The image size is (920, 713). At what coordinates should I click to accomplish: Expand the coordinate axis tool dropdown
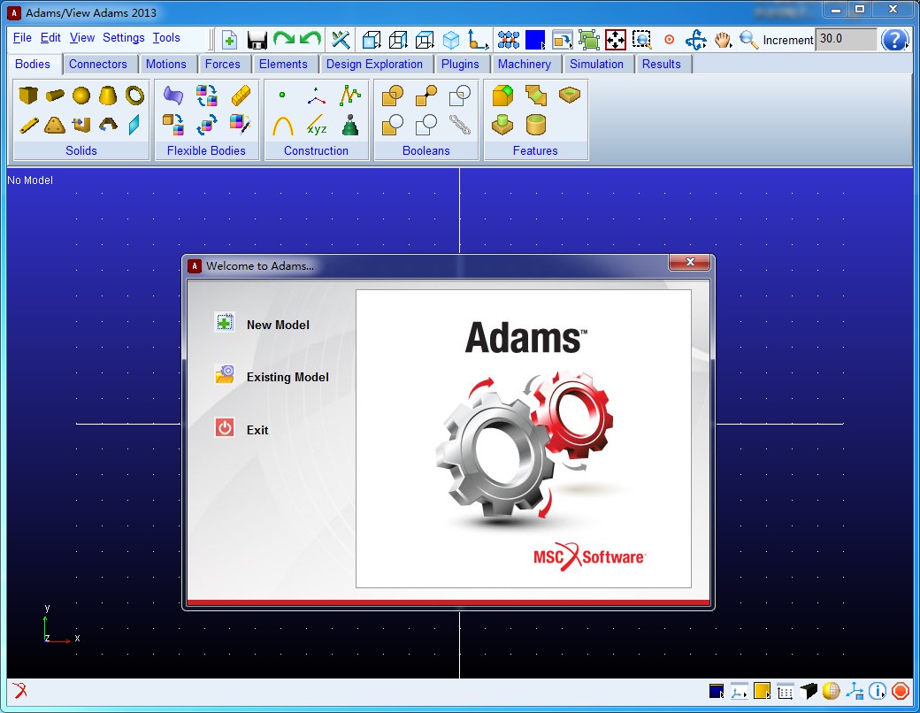(478, 40)
